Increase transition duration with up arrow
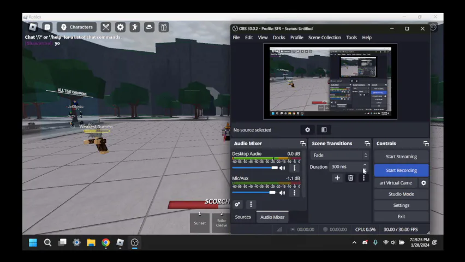The width and height of the screenshot is (465, 262). tap(365, 164)
